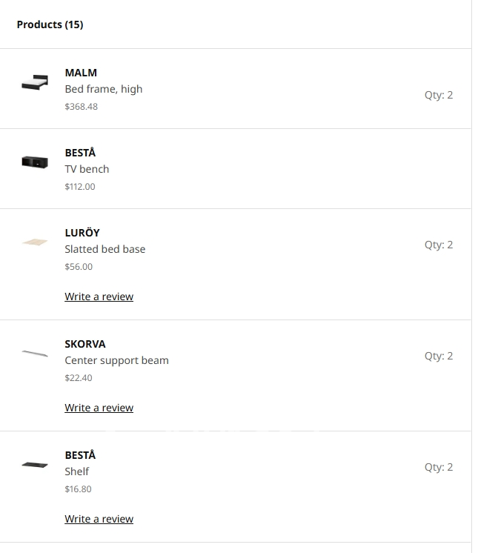Click the SKORVA product name
The height and width of the screenshot is (553, 478).
(x=85, y=344)
